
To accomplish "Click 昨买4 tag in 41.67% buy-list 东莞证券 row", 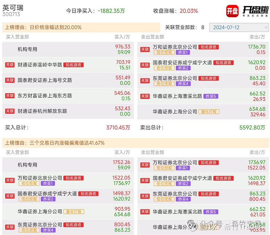I will [x=48, y=230].
